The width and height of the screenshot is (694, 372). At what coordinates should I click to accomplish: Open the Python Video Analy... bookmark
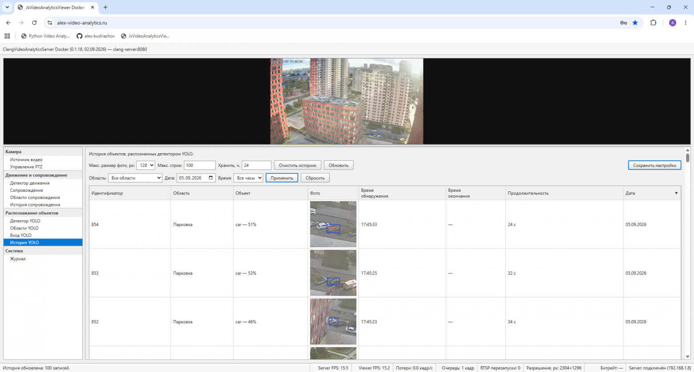click(45, 36)
